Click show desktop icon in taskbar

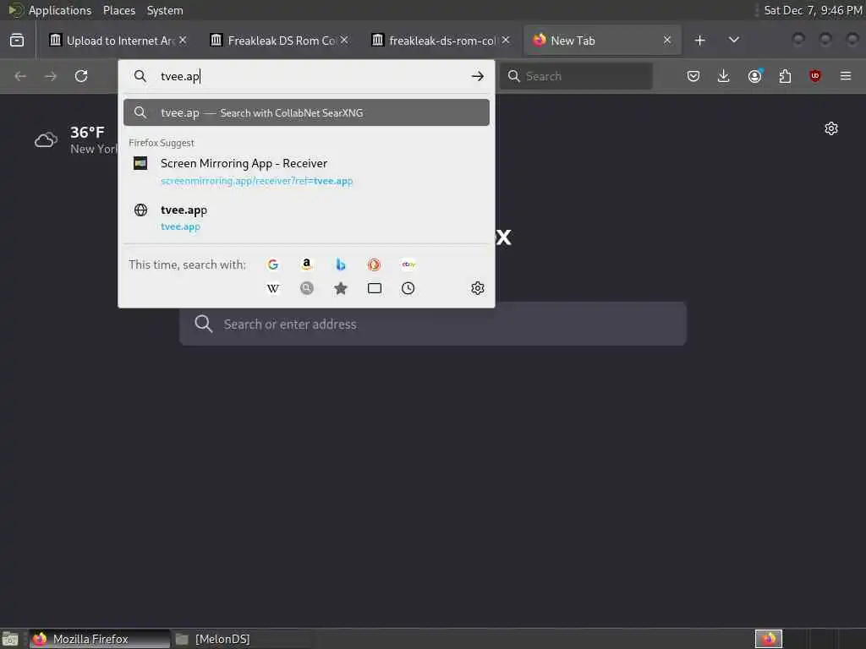click(x=10, y=640)
